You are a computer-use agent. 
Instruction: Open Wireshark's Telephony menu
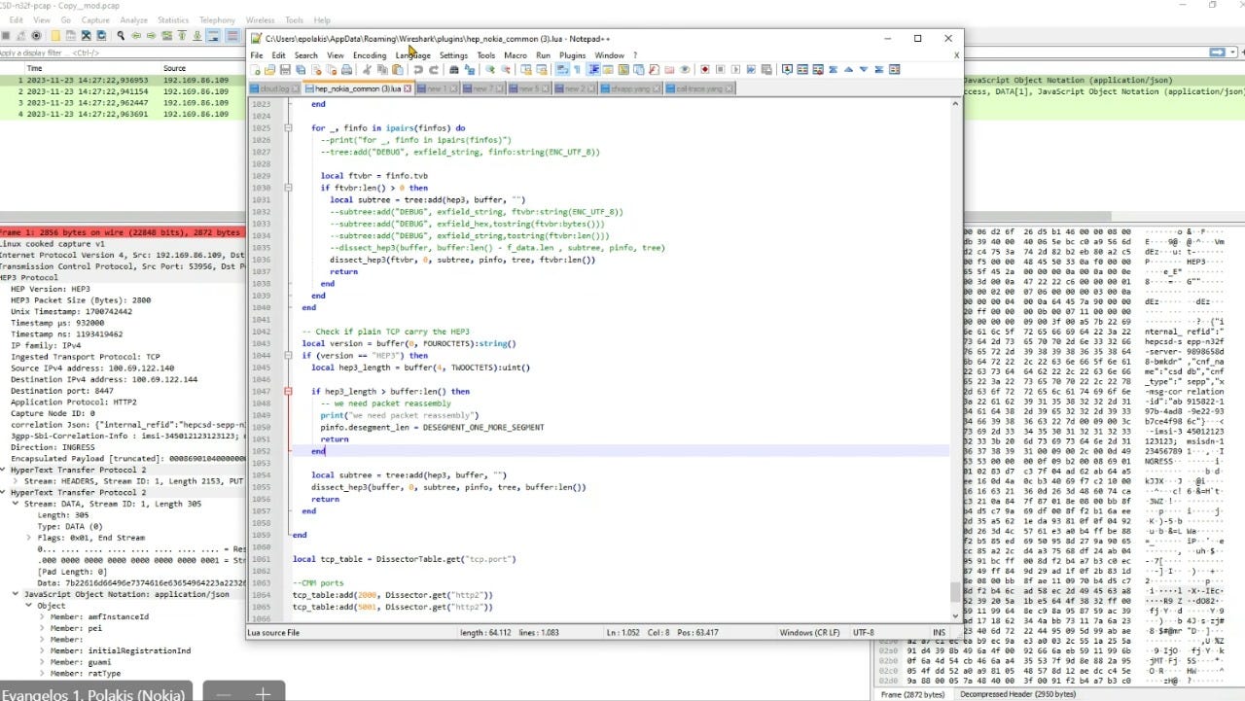coord(217,19)
